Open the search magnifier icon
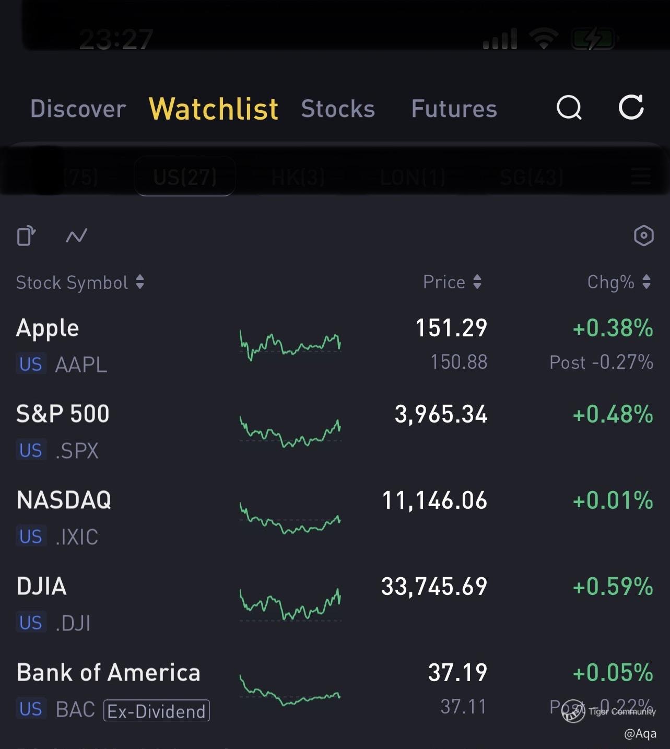The height and width of the screenshot is (749, 670). point(569,108)
